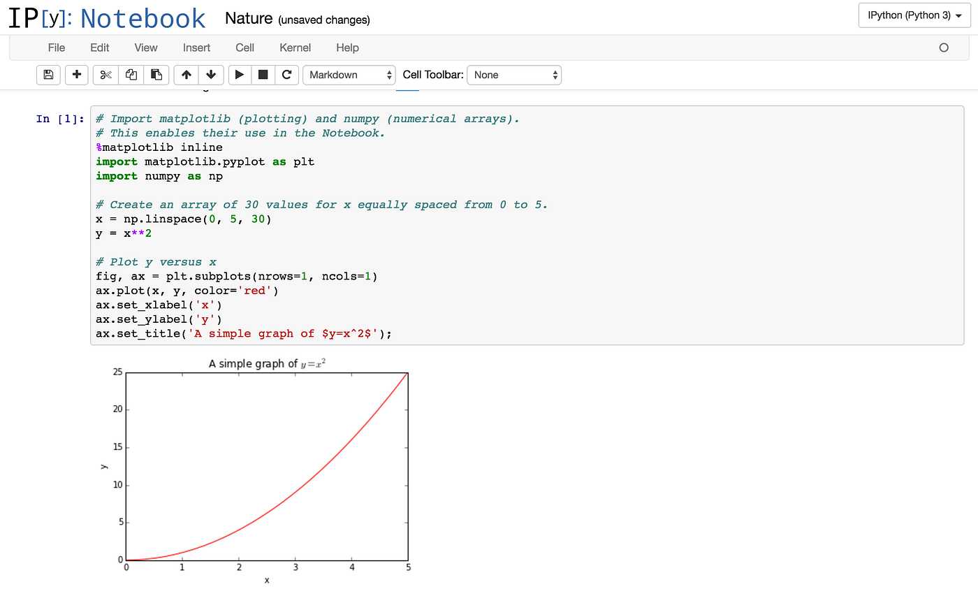The height and width of the screenshot is (589, 978).
Task: Open the Cell Toolbar dropdown set to None
Action: tap(514, 75)
